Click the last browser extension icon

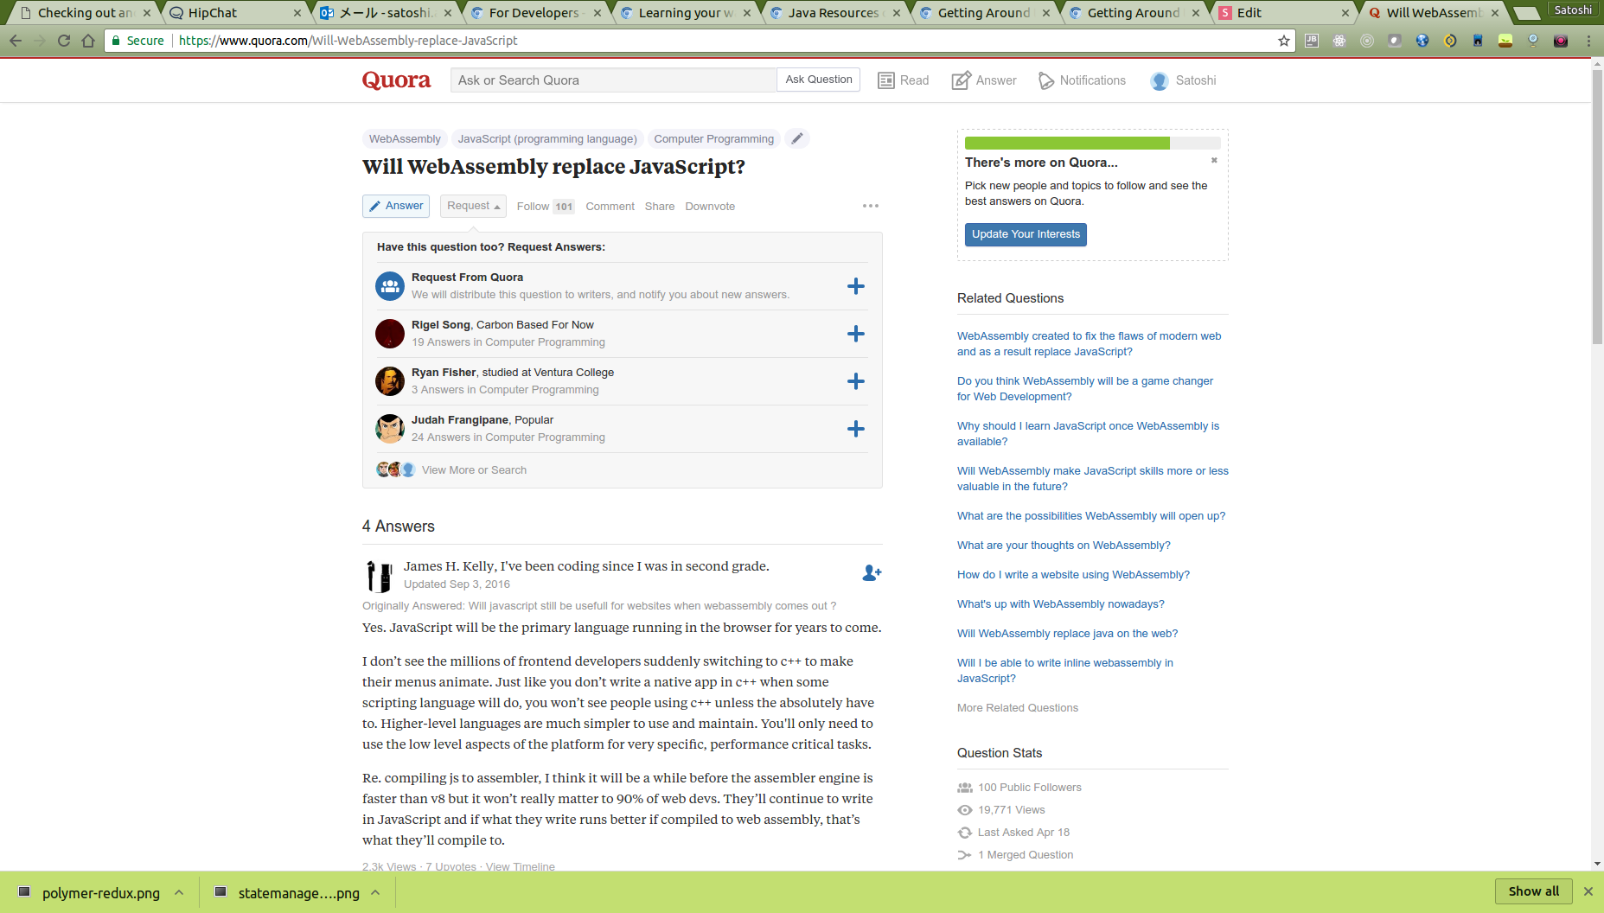[1561, 41]
